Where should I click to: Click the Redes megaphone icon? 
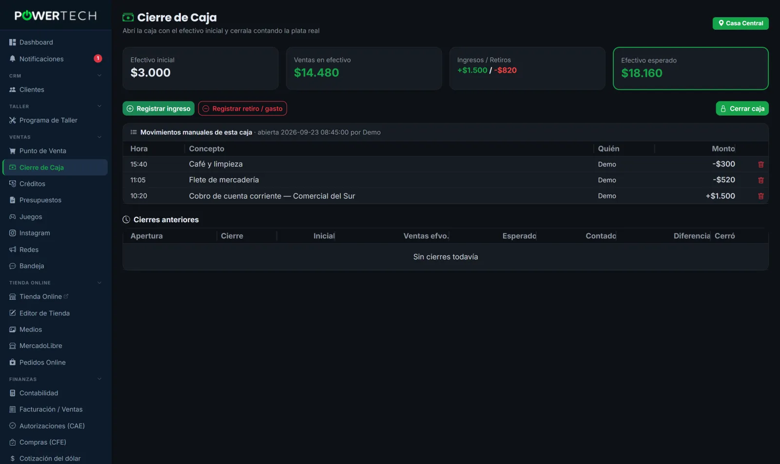[13, 250]
